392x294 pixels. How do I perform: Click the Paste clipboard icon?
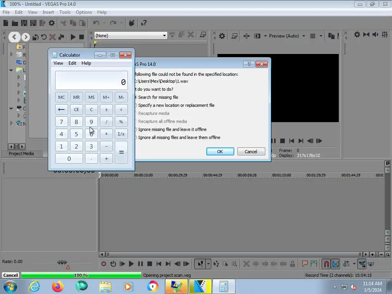click(82, 23)
